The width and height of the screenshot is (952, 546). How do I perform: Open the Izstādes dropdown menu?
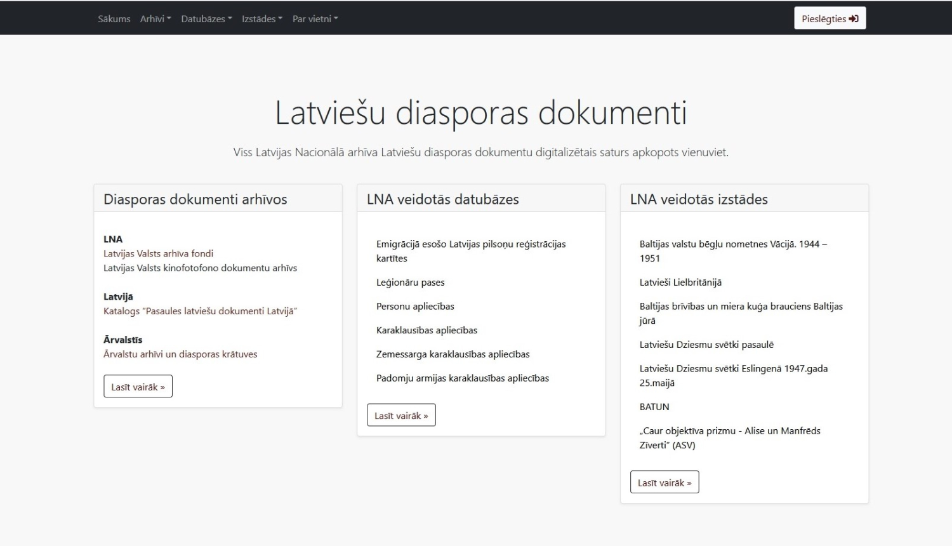point(261,19)
